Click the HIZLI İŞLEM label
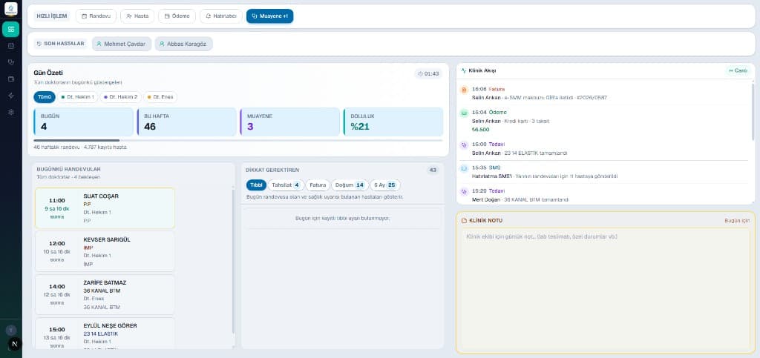The width and height of the screenshot is (760, 358). click(x=52, y=16)
